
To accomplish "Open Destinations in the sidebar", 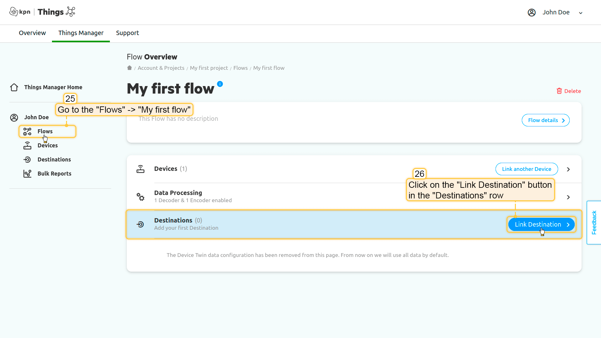I will (54, 160).
